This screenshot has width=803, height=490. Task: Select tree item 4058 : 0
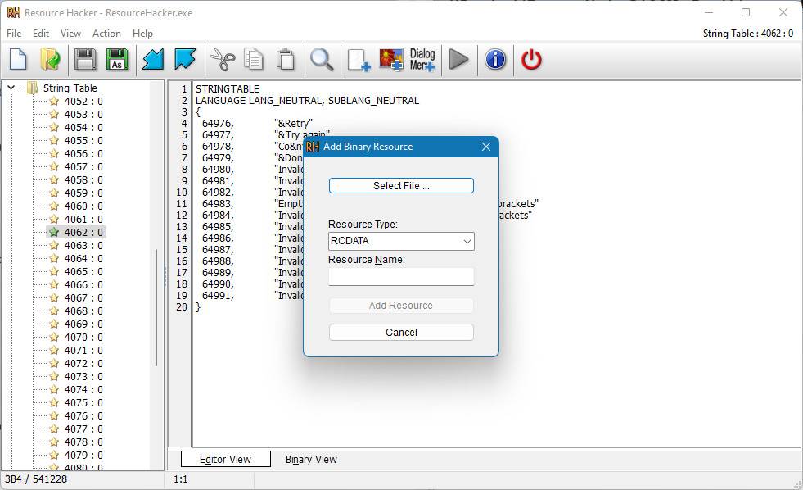pos(83,180)
